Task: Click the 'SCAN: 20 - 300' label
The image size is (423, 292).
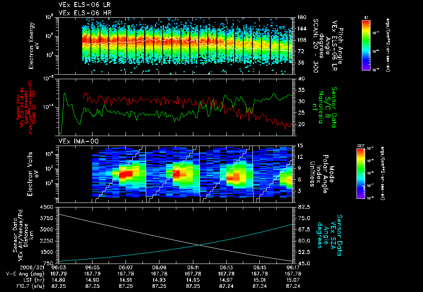Action: tap(316, 46)
